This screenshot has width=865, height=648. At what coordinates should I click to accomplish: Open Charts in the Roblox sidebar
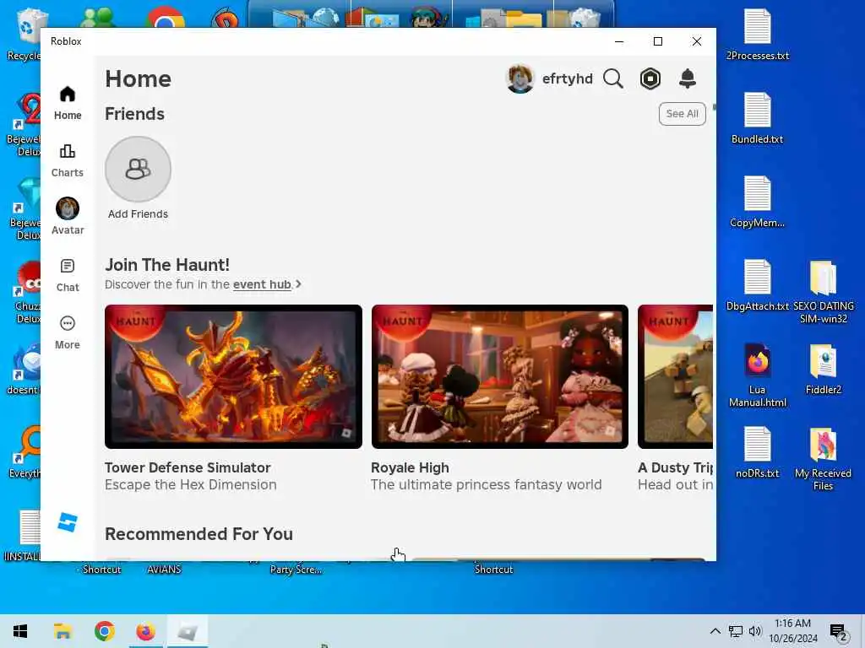pos(68,160)
